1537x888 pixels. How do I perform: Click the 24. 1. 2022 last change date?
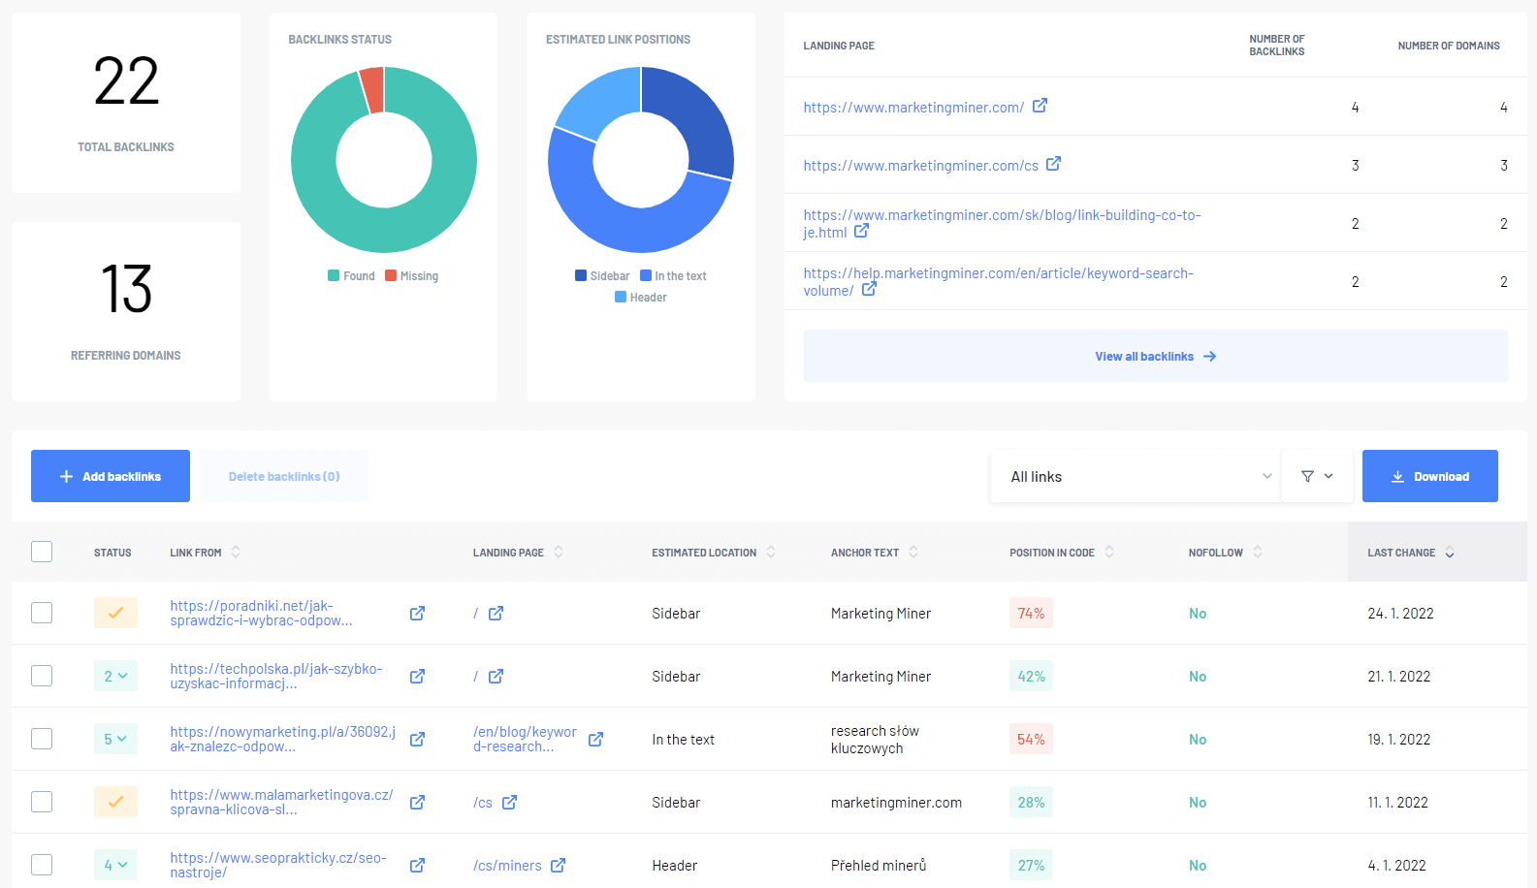[1400, 614]
